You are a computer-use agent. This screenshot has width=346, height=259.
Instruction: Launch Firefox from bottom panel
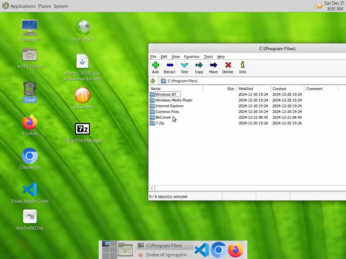click(x=236, y=250)
